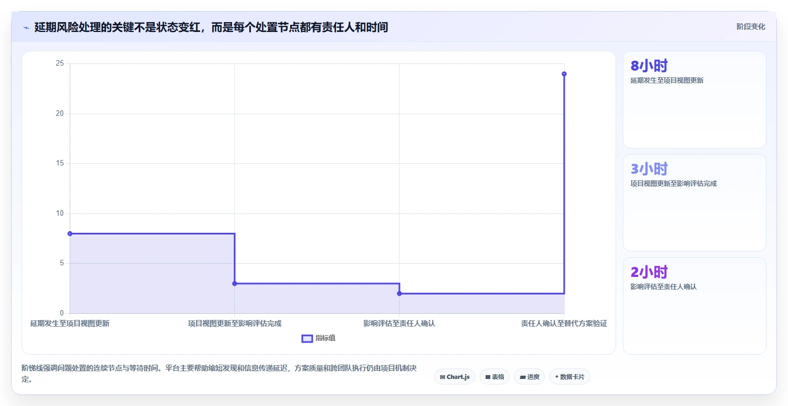The image size is (788, 406).
Task: Click y-axis tick label 25
Action: pyautogui.click(x=60, y=63)
